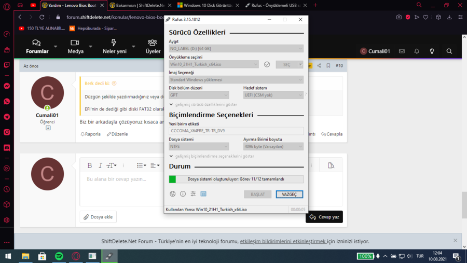Expand gelişmiş biçimlendirme seçeneklerini göster

pyautogui.click(x=212, y=156)
